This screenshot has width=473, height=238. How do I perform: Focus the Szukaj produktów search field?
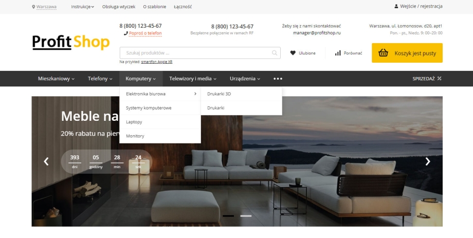click(200, 53)
